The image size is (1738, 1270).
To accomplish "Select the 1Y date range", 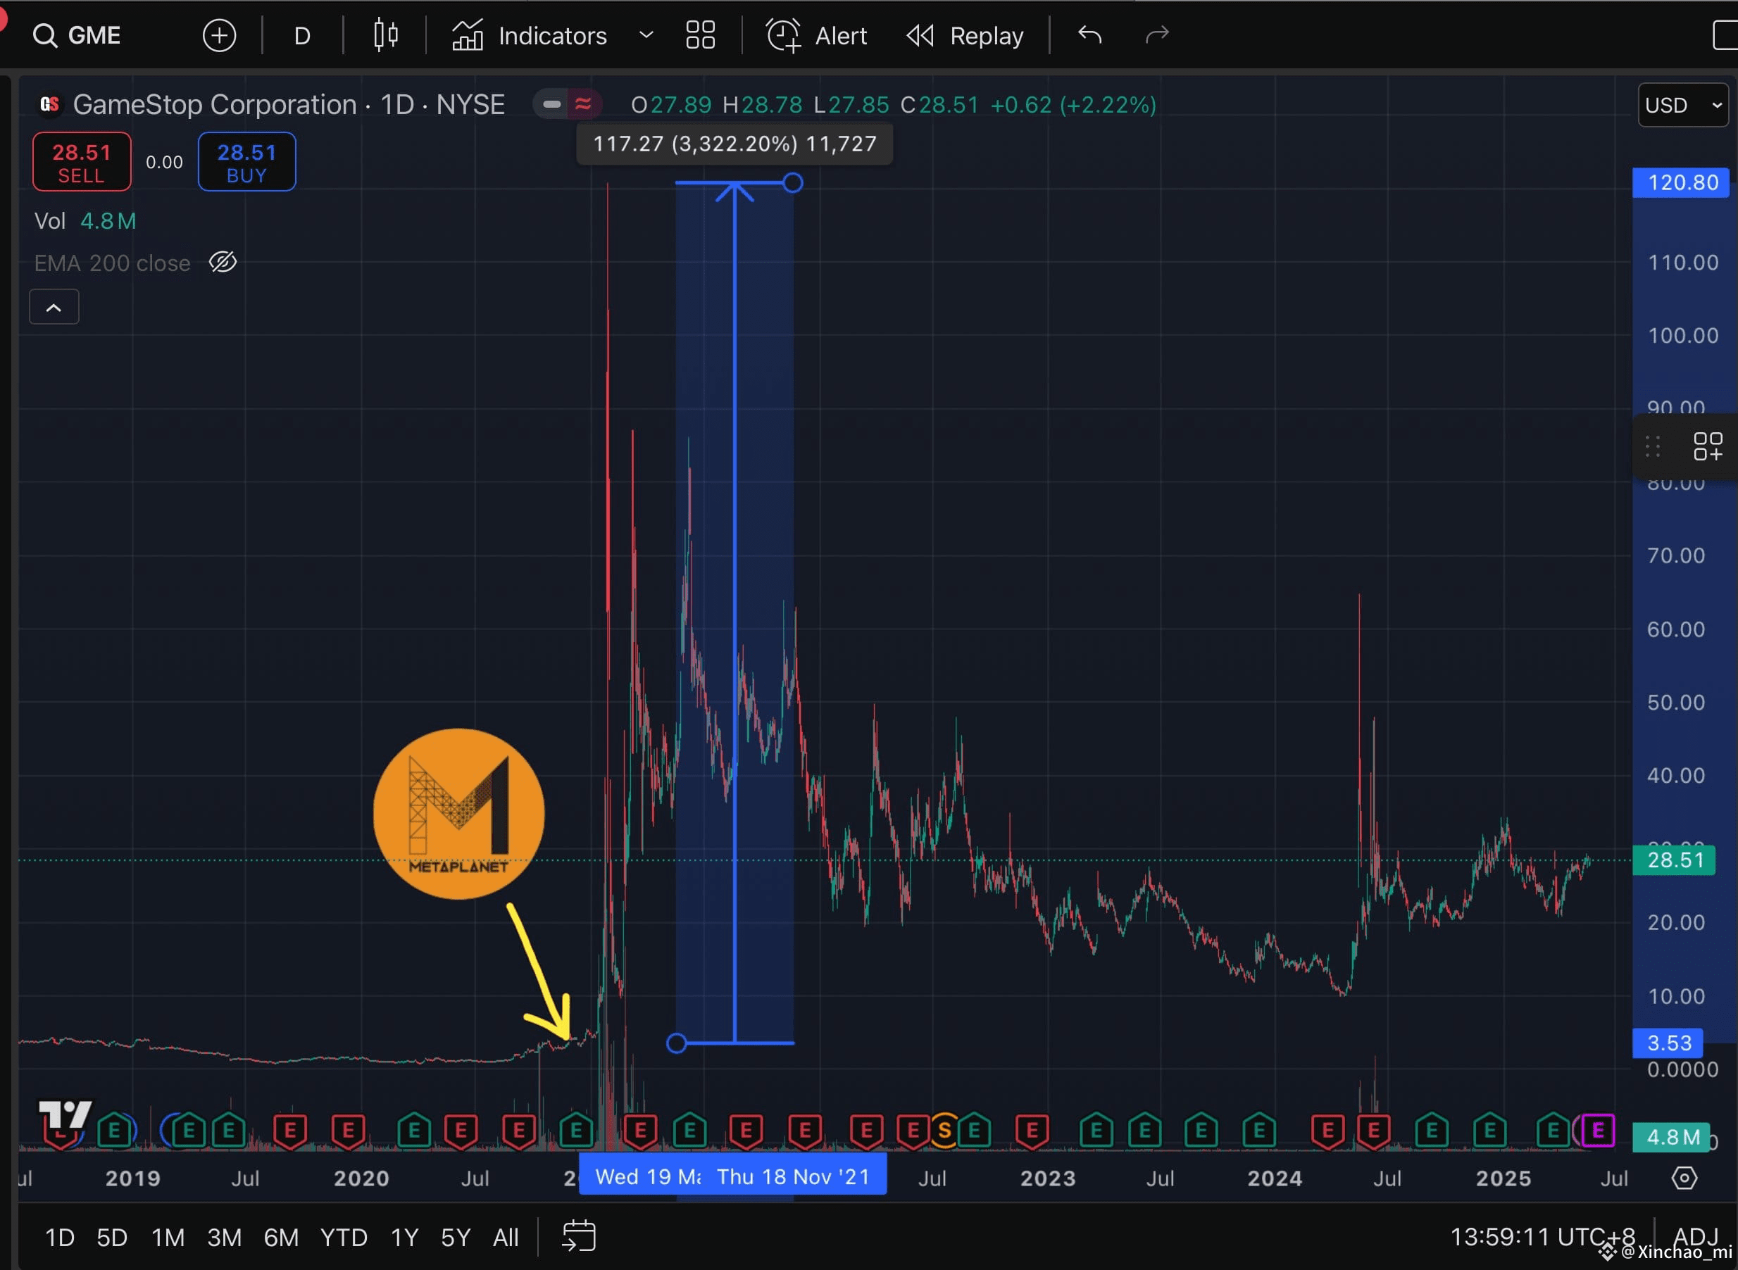I will (x=404, y=1237).
